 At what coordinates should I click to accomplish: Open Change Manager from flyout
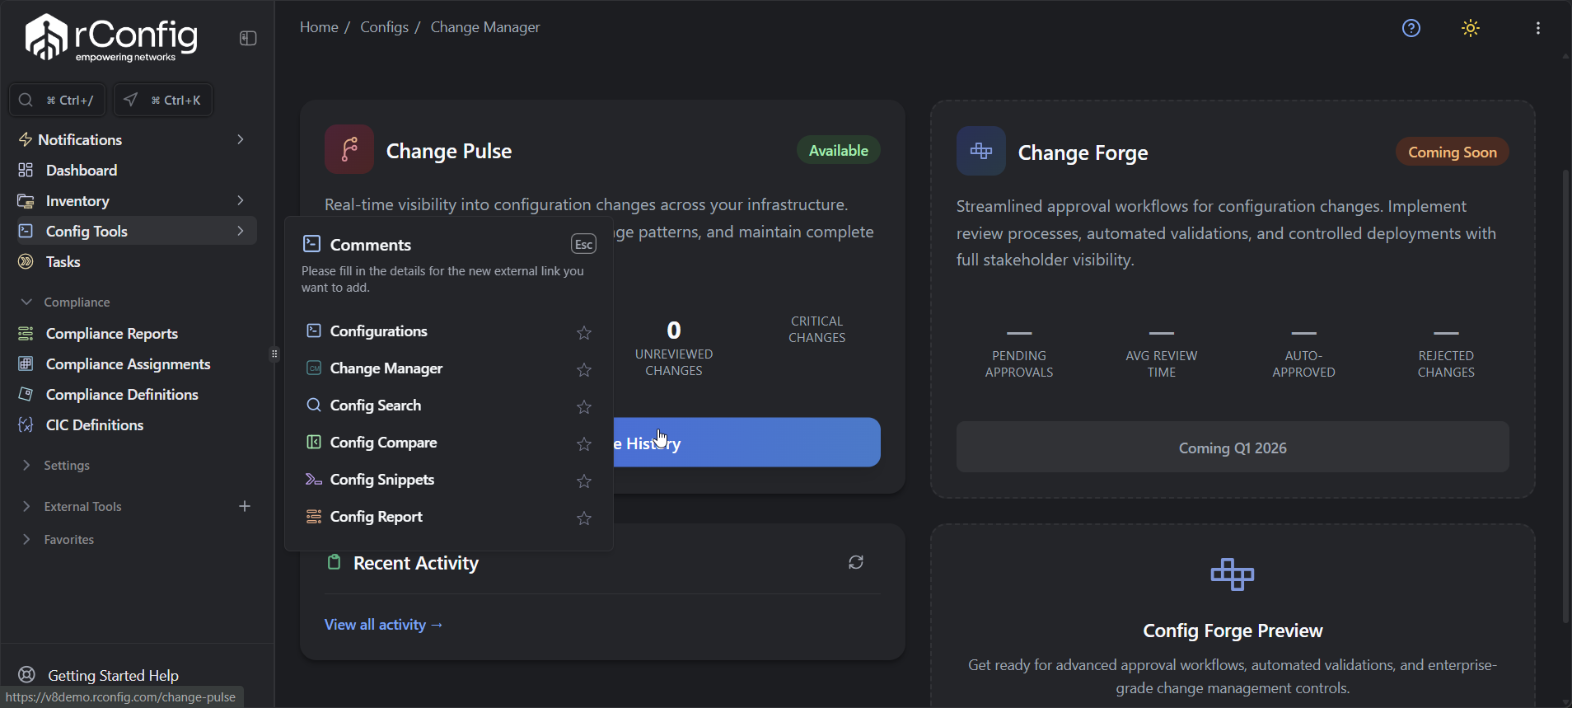click(x=386, y=368)
